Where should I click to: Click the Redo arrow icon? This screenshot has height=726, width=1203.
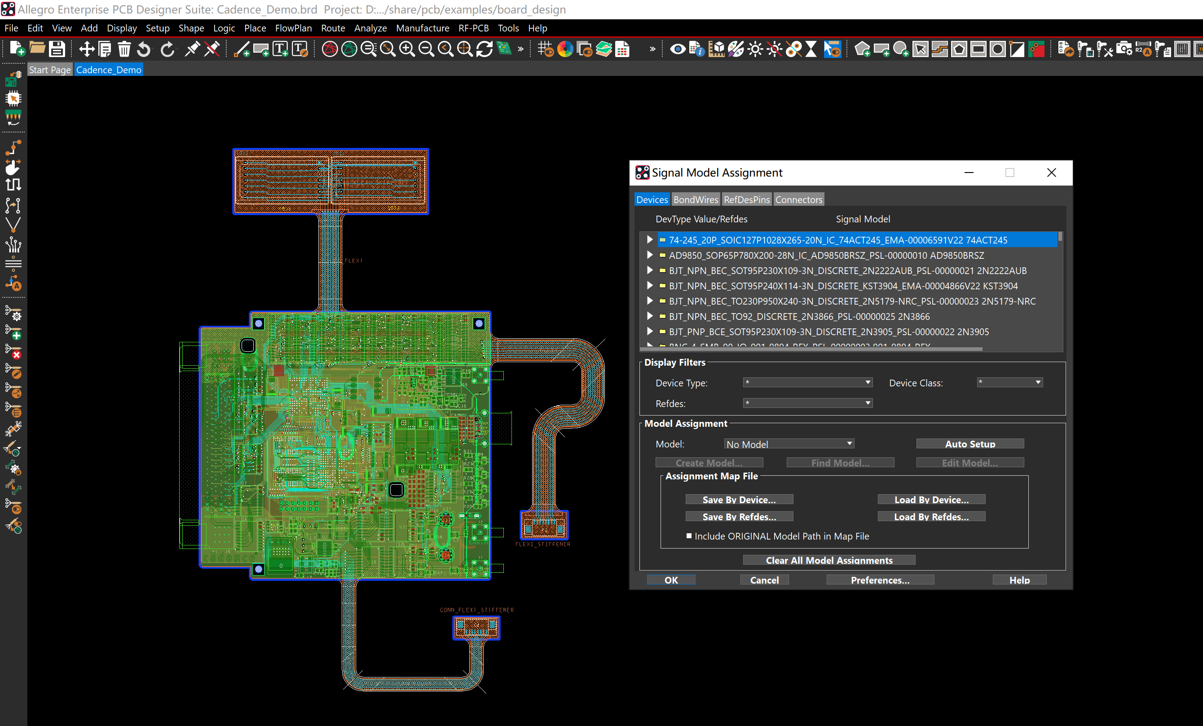click(167, 49)
